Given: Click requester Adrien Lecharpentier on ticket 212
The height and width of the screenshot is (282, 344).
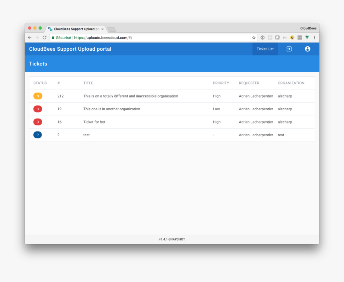Looking at the screenshot, I should [x=256, y=96].
